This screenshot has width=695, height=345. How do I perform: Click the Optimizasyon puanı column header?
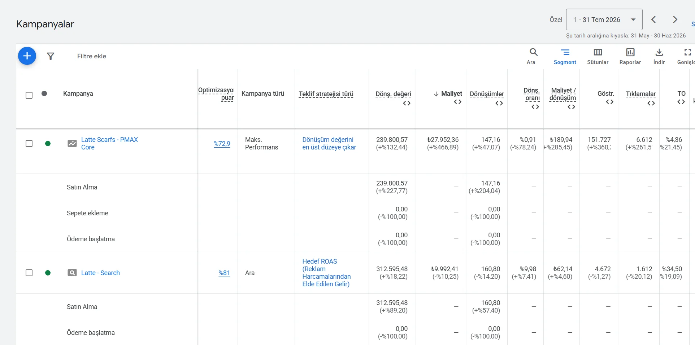click(x=216, y=94)
